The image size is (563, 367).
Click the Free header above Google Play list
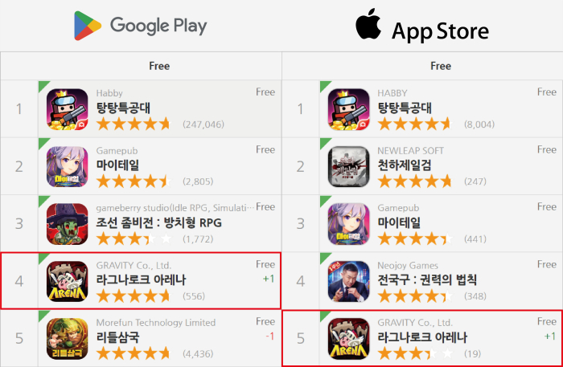pos(159,66)
